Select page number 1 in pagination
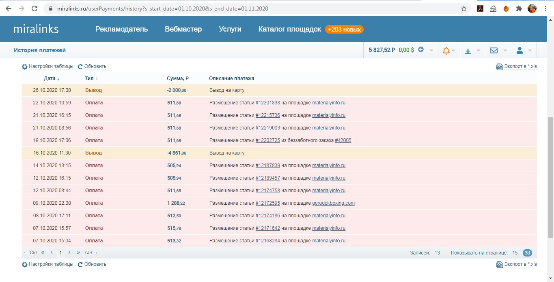554x282 pixels. click(60, 253)
